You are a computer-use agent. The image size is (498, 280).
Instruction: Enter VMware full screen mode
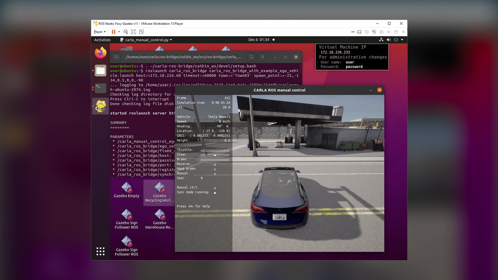134,32
